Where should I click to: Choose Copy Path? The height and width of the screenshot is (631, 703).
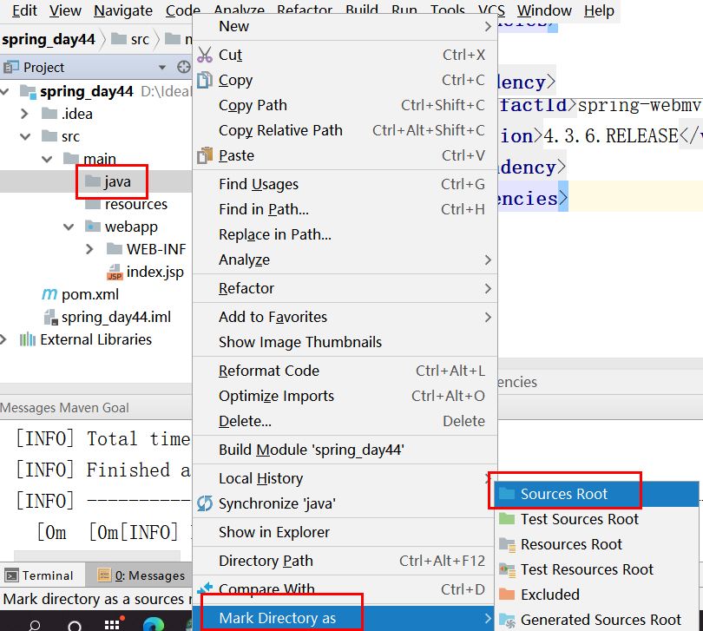[x=345, y=105]
